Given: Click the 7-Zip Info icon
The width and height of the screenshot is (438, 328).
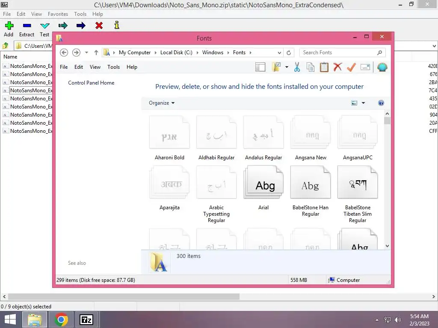Looking at the screenshot, I should (x=117, y=25).
